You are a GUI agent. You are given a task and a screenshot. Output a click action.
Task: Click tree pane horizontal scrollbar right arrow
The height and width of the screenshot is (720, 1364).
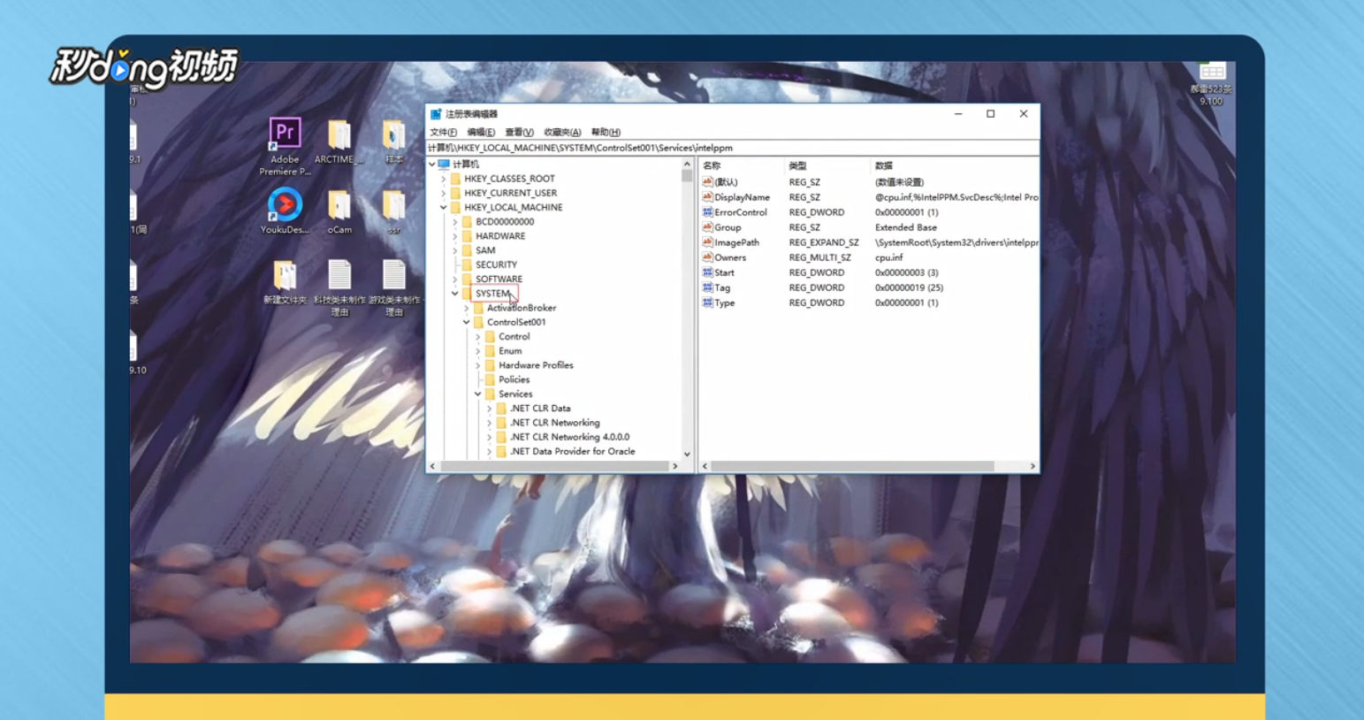[675, 466]
